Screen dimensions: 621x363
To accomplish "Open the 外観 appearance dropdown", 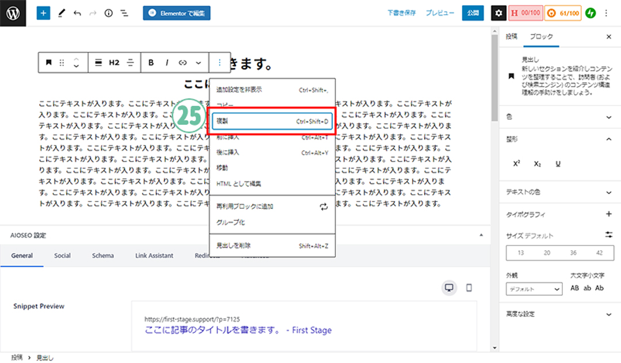I will pyautogui.click(x=534, y=289).
